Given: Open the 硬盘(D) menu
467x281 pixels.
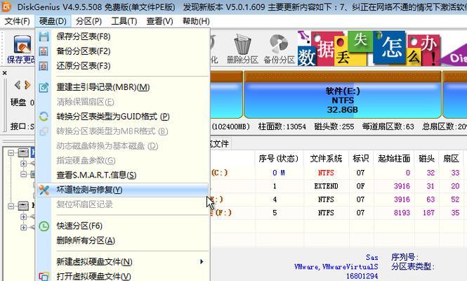Looking at the screenshot, I should pos(53,21).
